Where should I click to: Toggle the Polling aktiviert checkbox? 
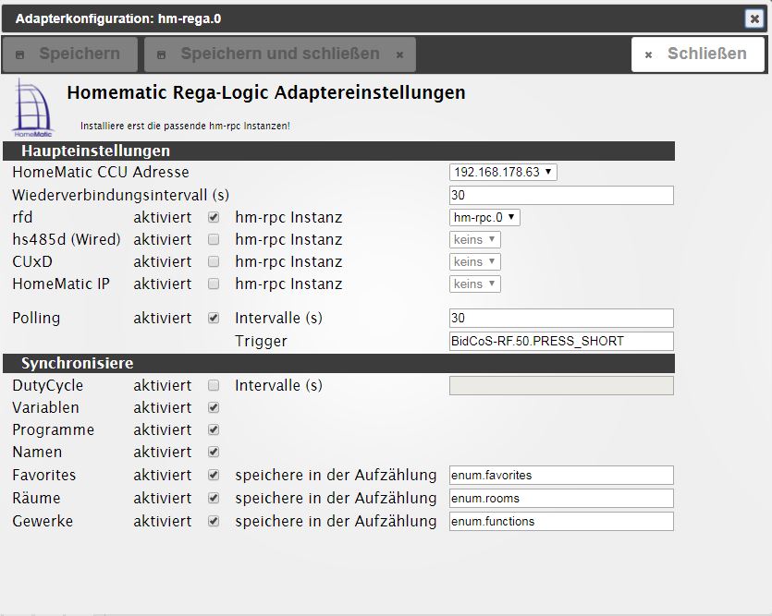click(214, 318)
